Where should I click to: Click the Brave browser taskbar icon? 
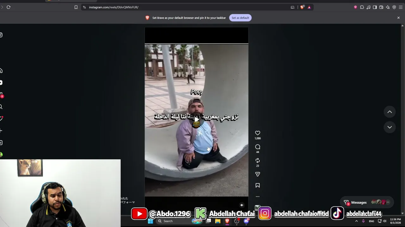pyautogui.click(x=227, y=221)
